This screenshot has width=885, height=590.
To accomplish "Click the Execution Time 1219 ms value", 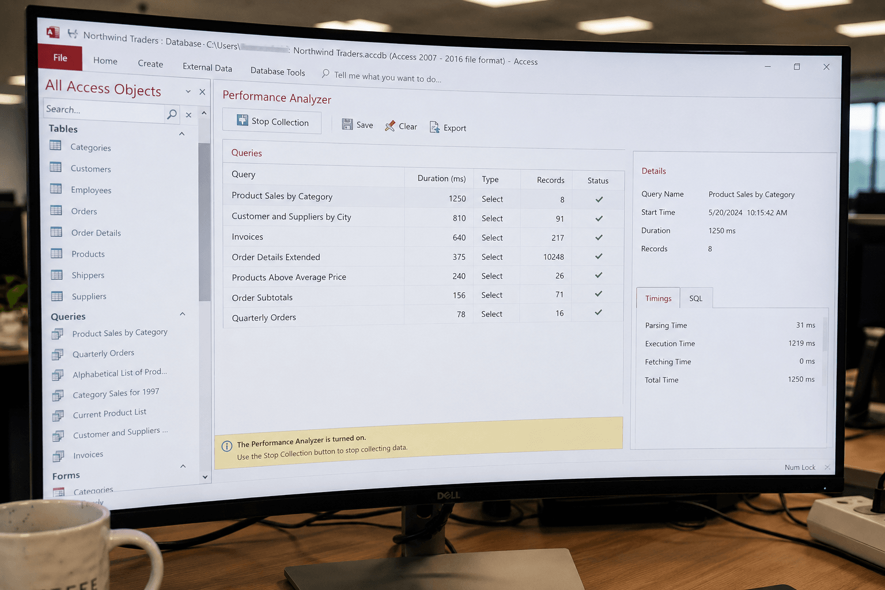I will point(801,343).
